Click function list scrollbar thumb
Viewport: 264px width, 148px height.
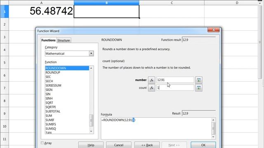tap(91, 120)
